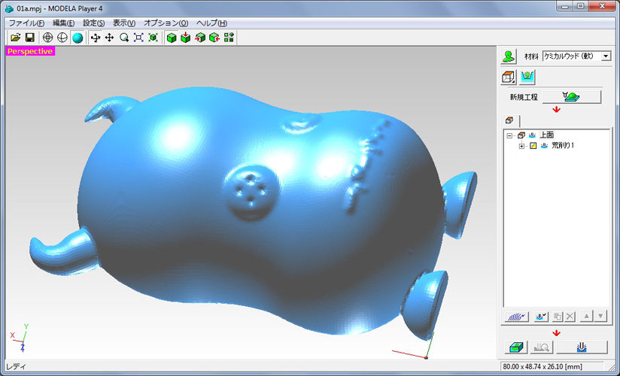Toggle the Perspective view label
The image size is (620, 376).
pyautogui.click(x=29, y=51)
